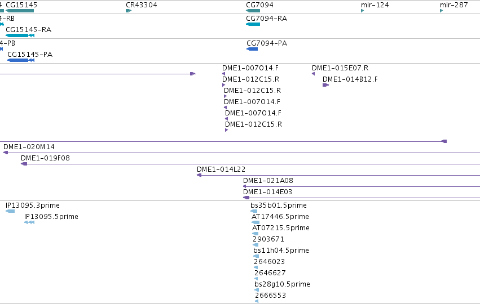Select the teal gene bar under CG7094
The width and height of the screenshot is (480, 304).
click(x=253, y=11)
